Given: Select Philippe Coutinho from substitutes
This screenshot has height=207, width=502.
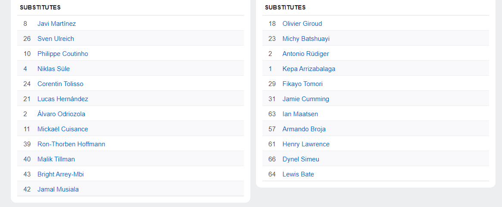Looking at the screenshot, I should pyautogui.click(x=62, y=54).
